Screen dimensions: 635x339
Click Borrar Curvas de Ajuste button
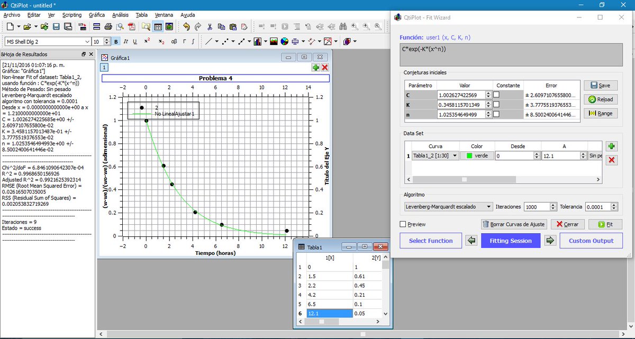pyautogui.click(x=514, y=224)
